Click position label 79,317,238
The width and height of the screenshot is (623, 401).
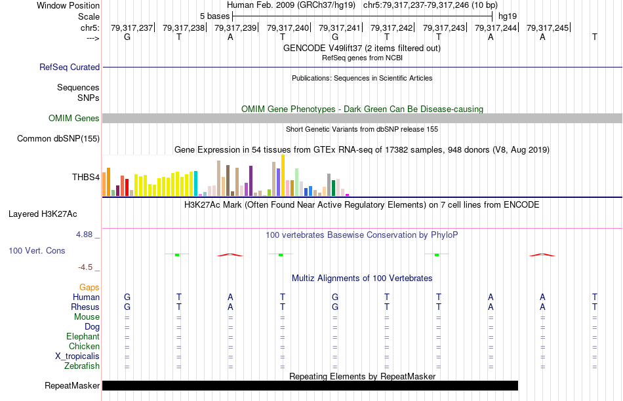[x=184, y=28]
